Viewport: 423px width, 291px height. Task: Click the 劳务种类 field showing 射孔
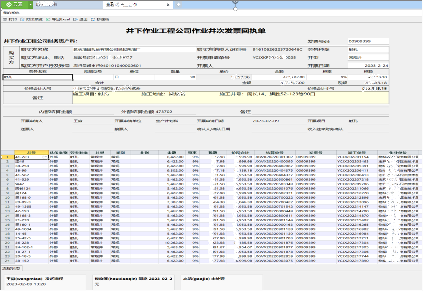368,50
